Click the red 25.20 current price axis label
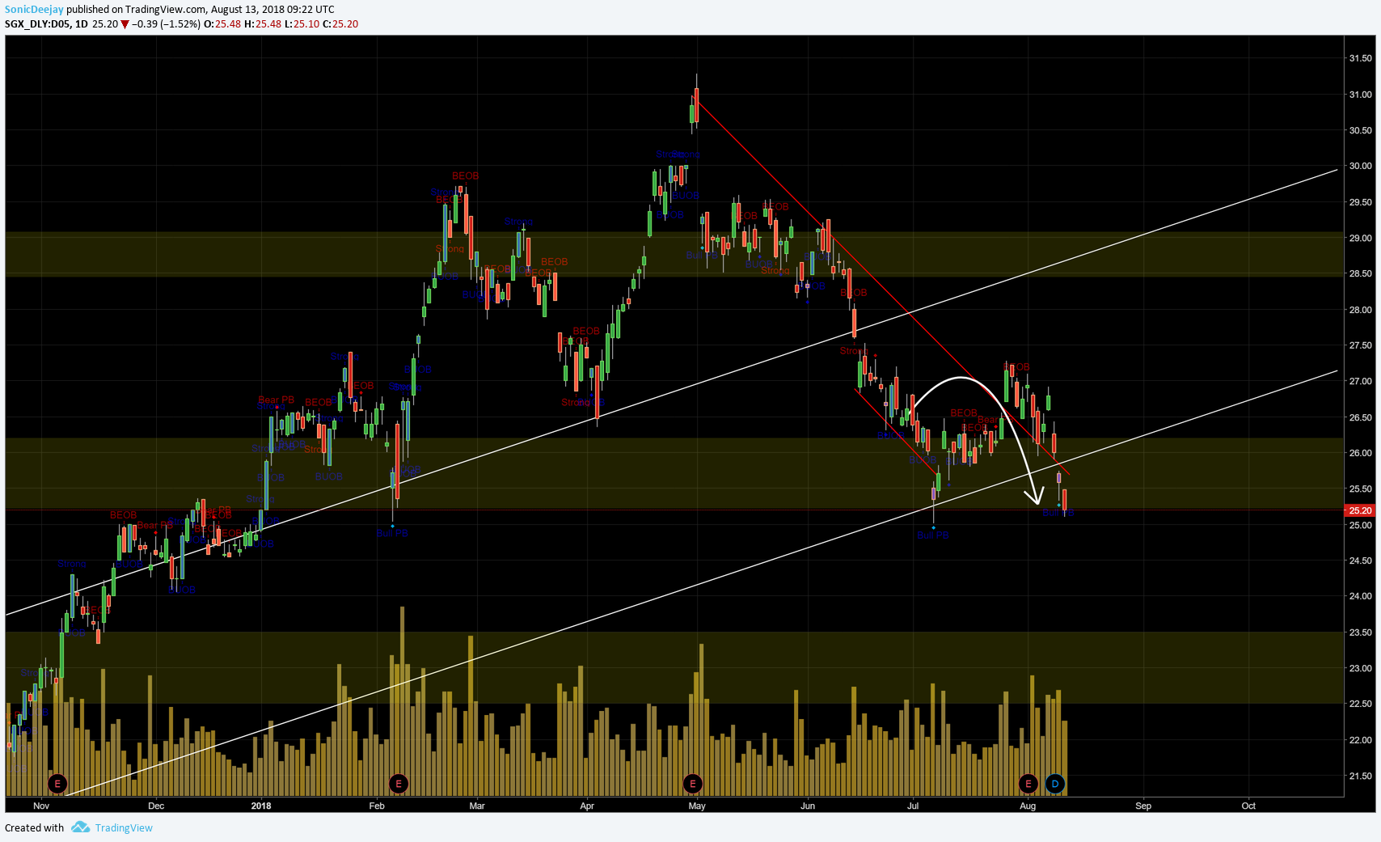 1360,510
